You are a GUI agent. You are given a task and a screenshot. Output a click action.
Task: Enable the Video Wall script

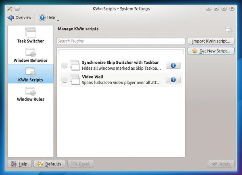tap(65, 79)
